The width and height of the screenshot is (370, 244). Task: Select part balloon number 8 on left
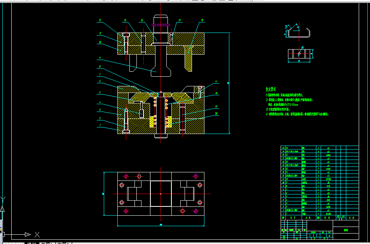[100, 67]
